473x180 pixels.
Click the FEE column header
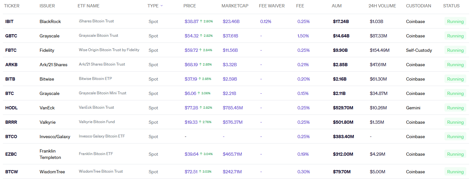[x=300, y=6]
